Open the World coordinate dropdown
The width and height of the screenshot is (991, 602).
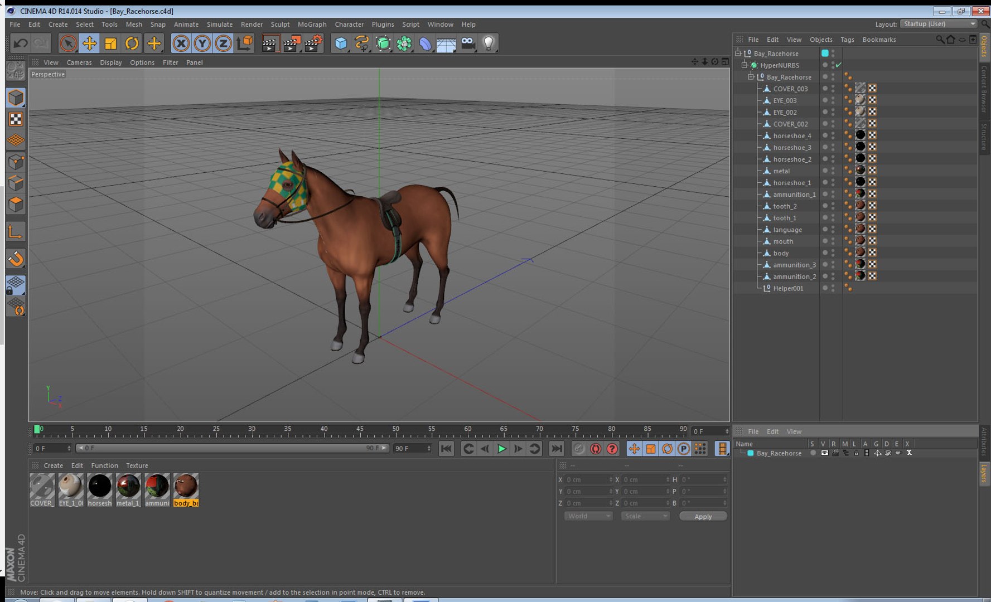[x=588, y=516]
